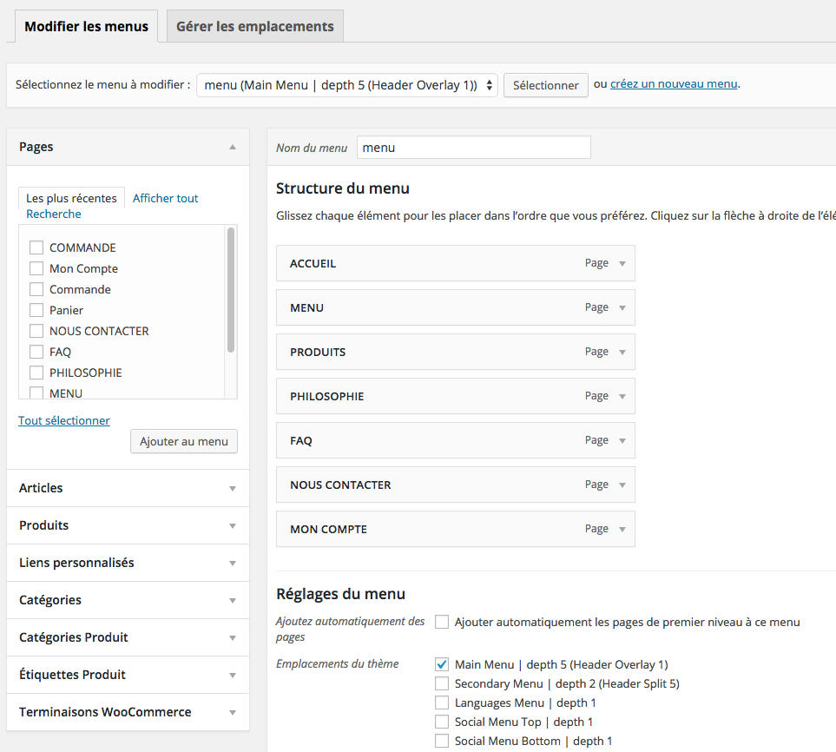Screen dimensions: 836x752
Task: Check the COMMANDE page checkbox
Action: (36, 247)
